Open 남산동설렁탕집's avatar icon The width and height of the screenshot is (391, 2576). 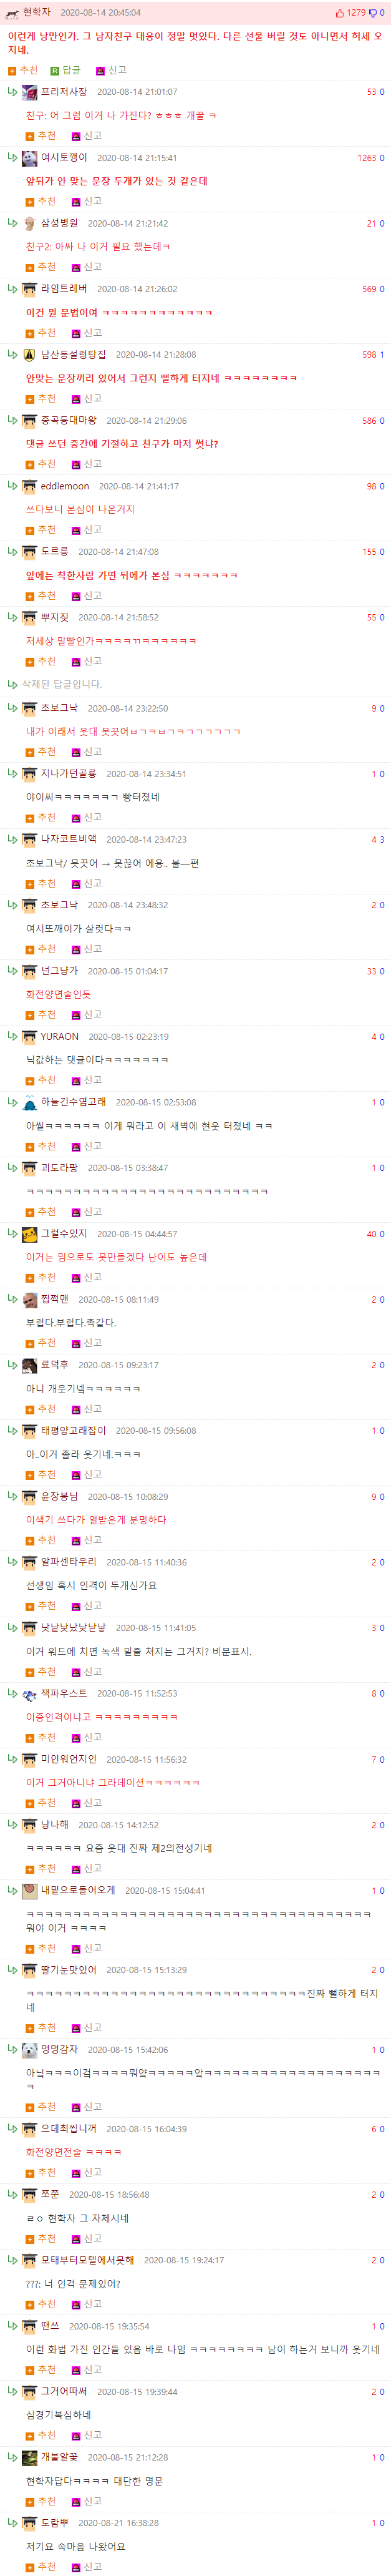(x=29, y=355)
